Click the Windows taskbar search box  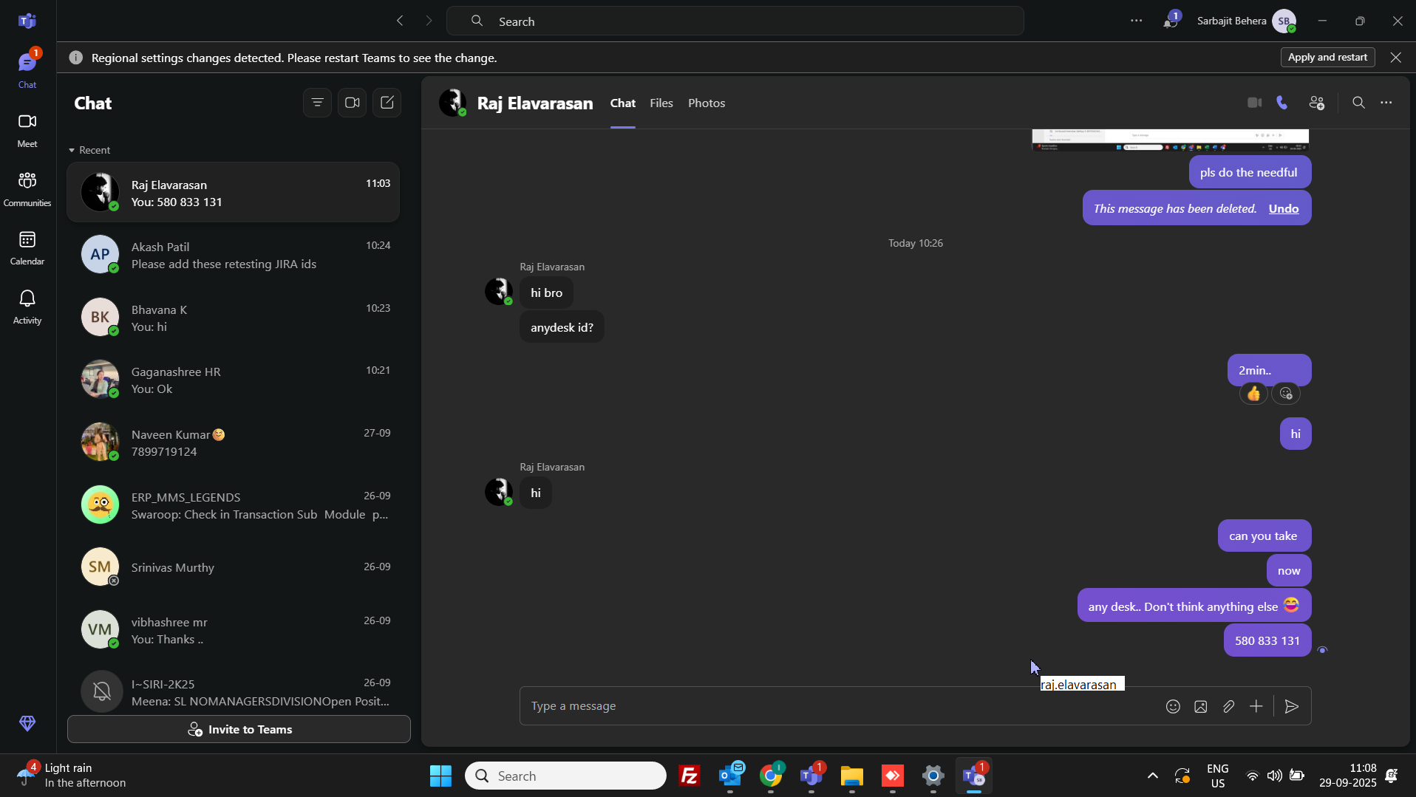point(565,776)
